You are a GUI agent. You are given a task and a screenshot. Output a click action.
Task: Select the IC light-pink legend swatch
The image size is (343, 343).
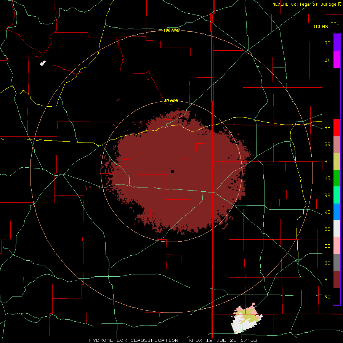337,246
